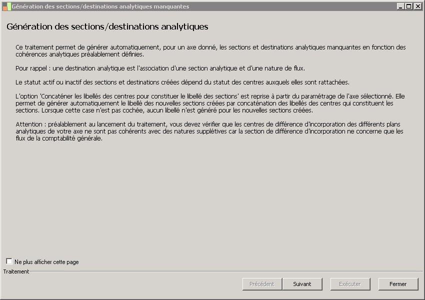Screen dimensions: 425x300
Task: Maximize the Génération des sections window
Action: click(409, 6)
